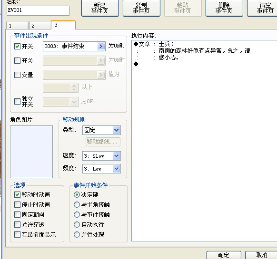Click the 0003: 事件结束 switch field
Image resolution: width=277 pixels, height=259 pixels.
pos(74,47)
